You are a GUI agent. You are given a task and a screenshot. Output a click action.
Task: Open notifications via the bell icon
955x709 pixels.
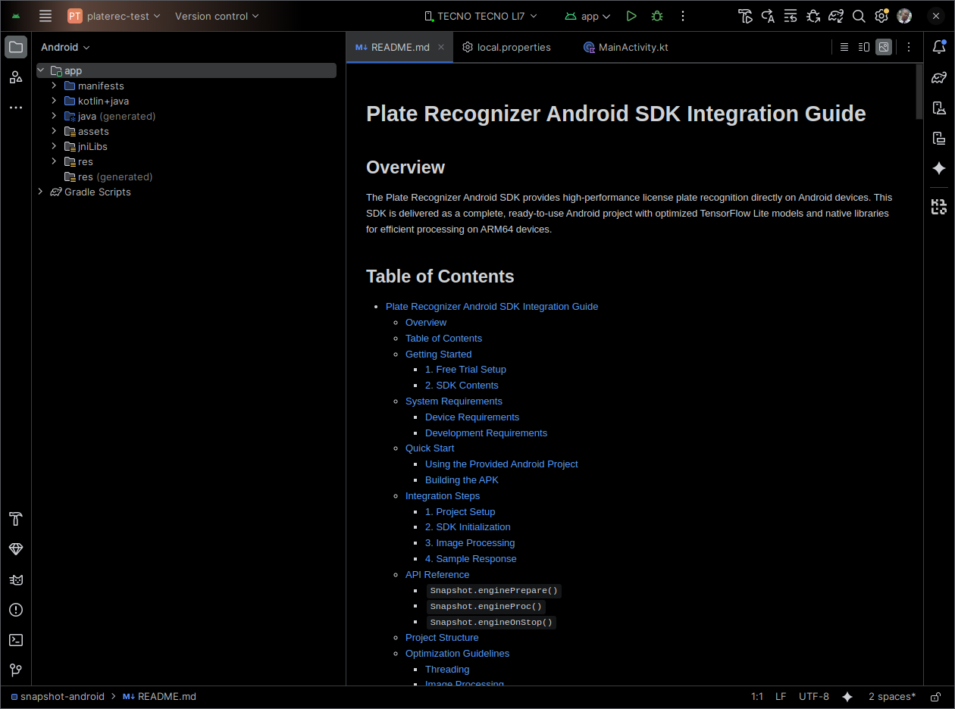tap(939, 46)
